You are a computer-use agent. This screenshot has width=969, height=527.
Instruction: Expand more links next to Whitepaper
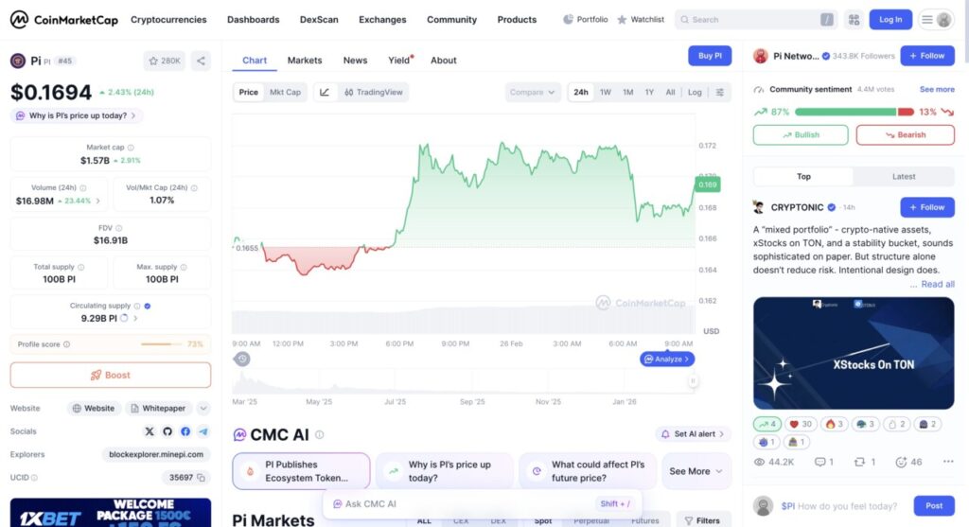point(203,409)
